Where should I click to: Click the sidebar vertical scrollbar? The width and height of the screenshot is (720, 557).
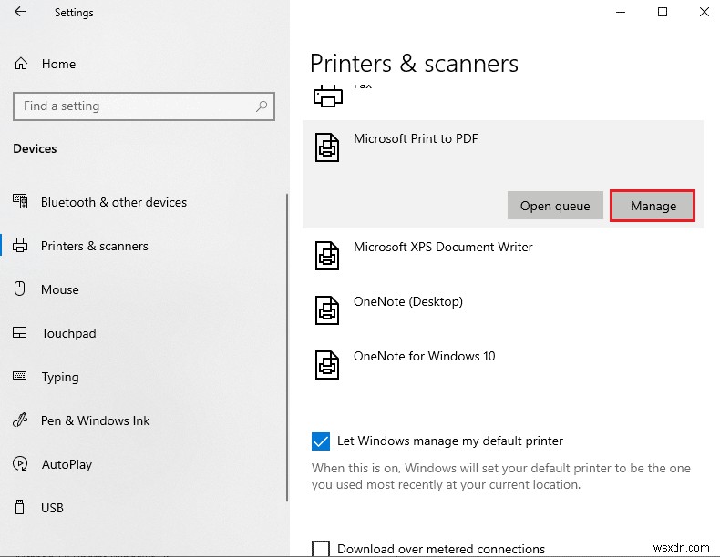[287, 347]
